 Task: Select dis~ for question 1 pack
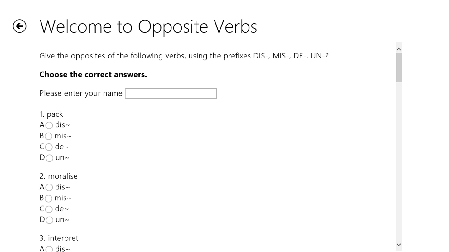(x=49, y=125)
